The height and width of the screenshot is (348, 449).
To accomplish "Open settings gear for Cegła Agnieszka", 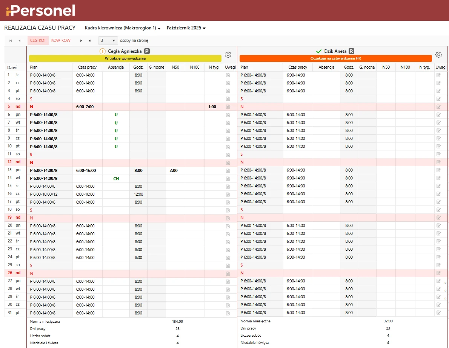I will pos(228,55).
